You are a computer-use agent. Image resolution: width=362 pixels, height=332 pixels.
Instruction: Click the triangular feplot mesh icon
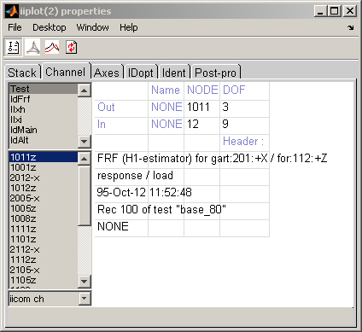[x=33, y=47]
